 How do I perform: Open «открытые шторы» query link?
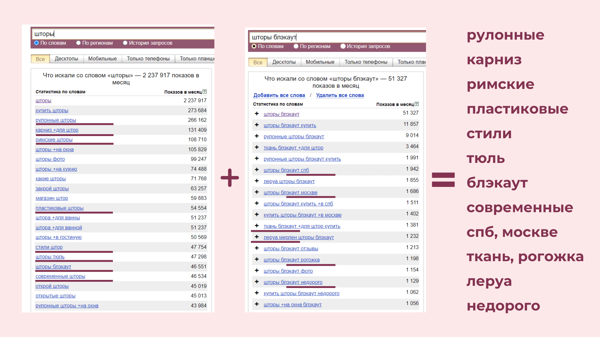[55, 296]
